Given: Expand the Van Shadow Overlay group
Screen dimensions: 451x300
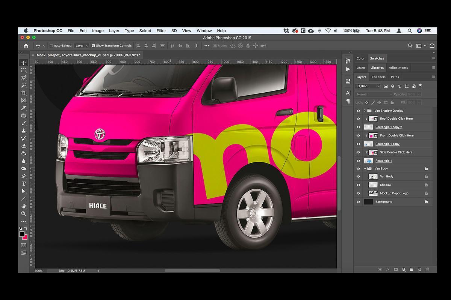Looking at the screenshot, I should coord(364,110).
